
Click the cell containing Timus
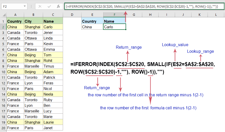pos(53,66)
